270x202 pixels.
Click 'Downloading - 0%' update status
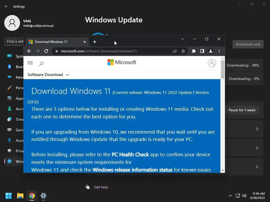click(x=244, y=79)
